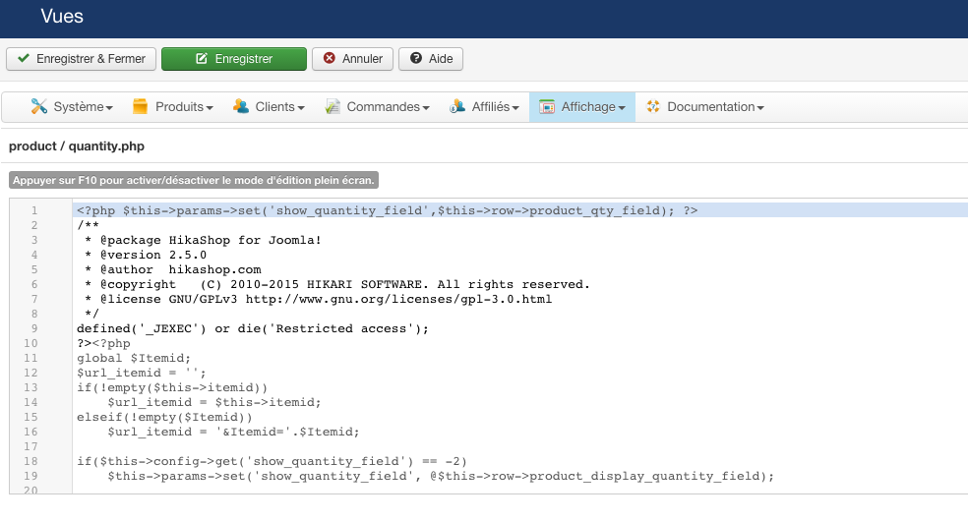The width and height of the screenshot is (968, 522).
Task: Click the red cancel icon on Annuler
Action: point(329,59)
